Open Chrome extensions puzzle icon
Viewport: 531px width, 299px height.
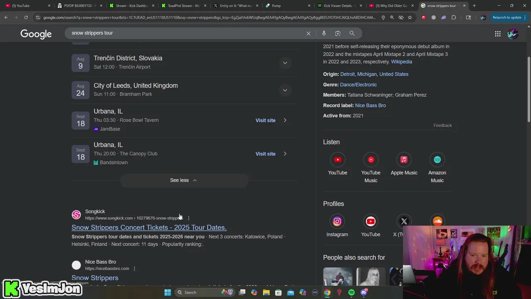click(x=453, y=17)
